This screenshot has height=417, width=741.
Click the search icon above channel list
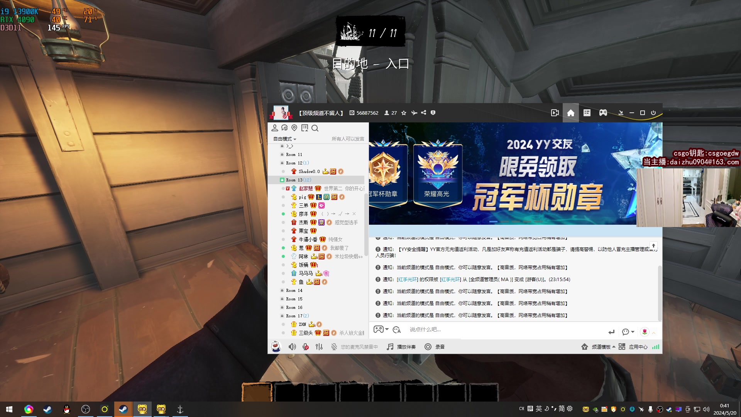pos(315,128)
